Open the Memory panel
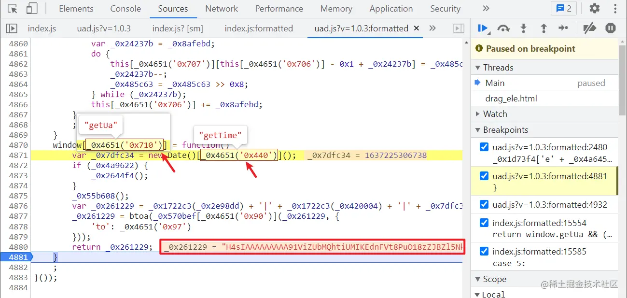627x298 pixels. pos(336,9)
